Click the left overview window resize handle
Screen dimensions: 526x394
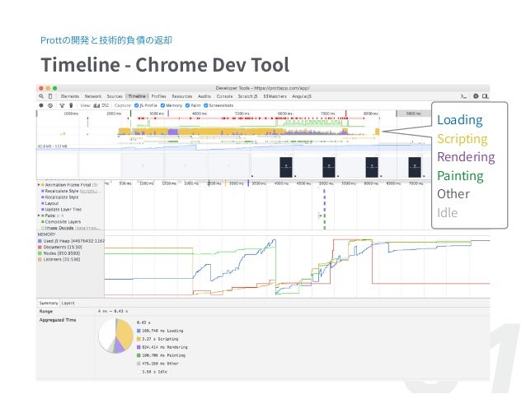[x=37, y=114]
